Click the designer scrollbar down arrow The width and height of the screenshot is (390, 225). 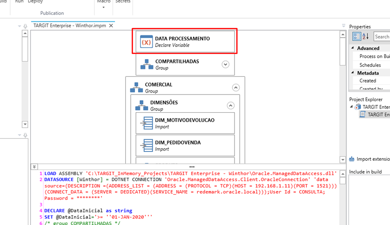(x=343, y=159)
